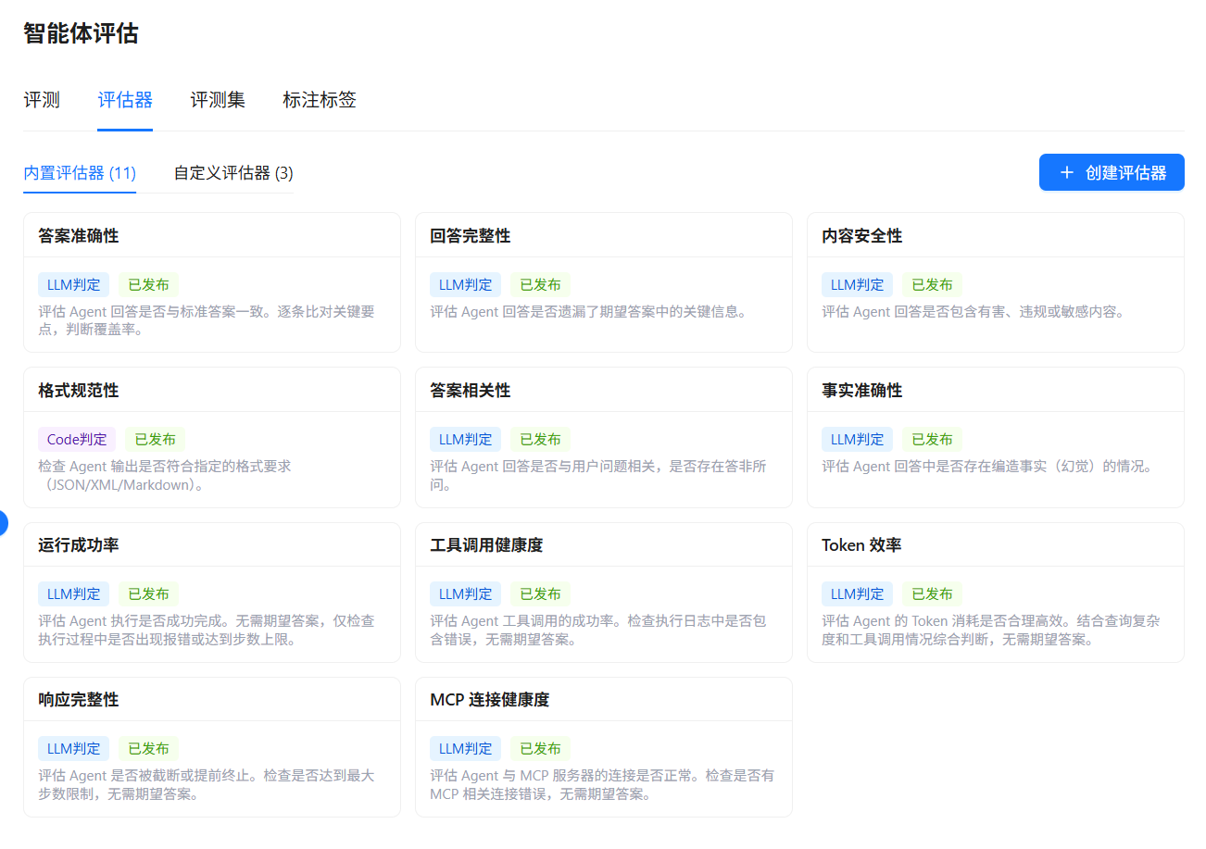Image resolution: width=1206 pixels, height=849 pixels.
Task: Open the Token 效率 evaluator card
Action: pos(996,593)
